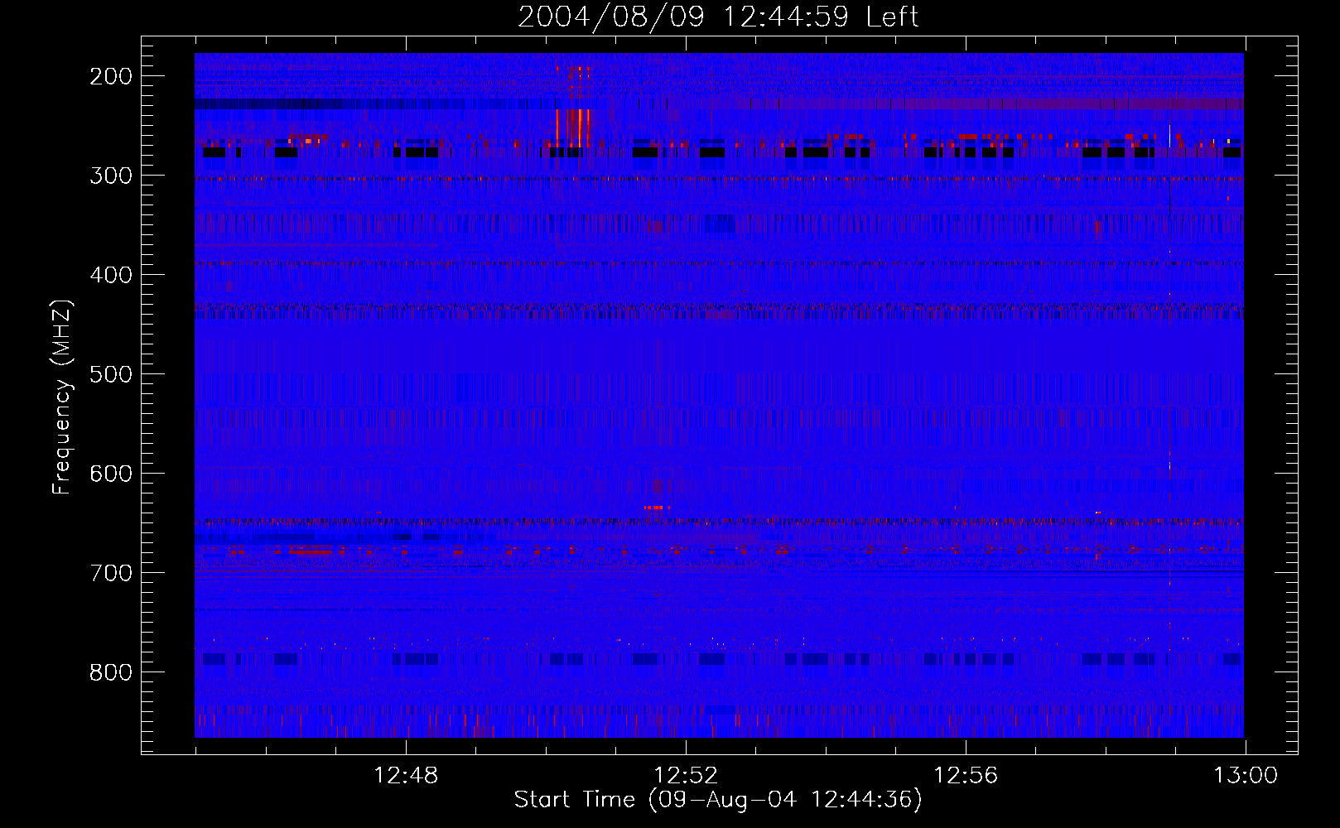The width and height of the screenshot is (1340, 828).
Task: Click the 500 frequency tick label
Action: pyautogui.click(x=111, y=374)
